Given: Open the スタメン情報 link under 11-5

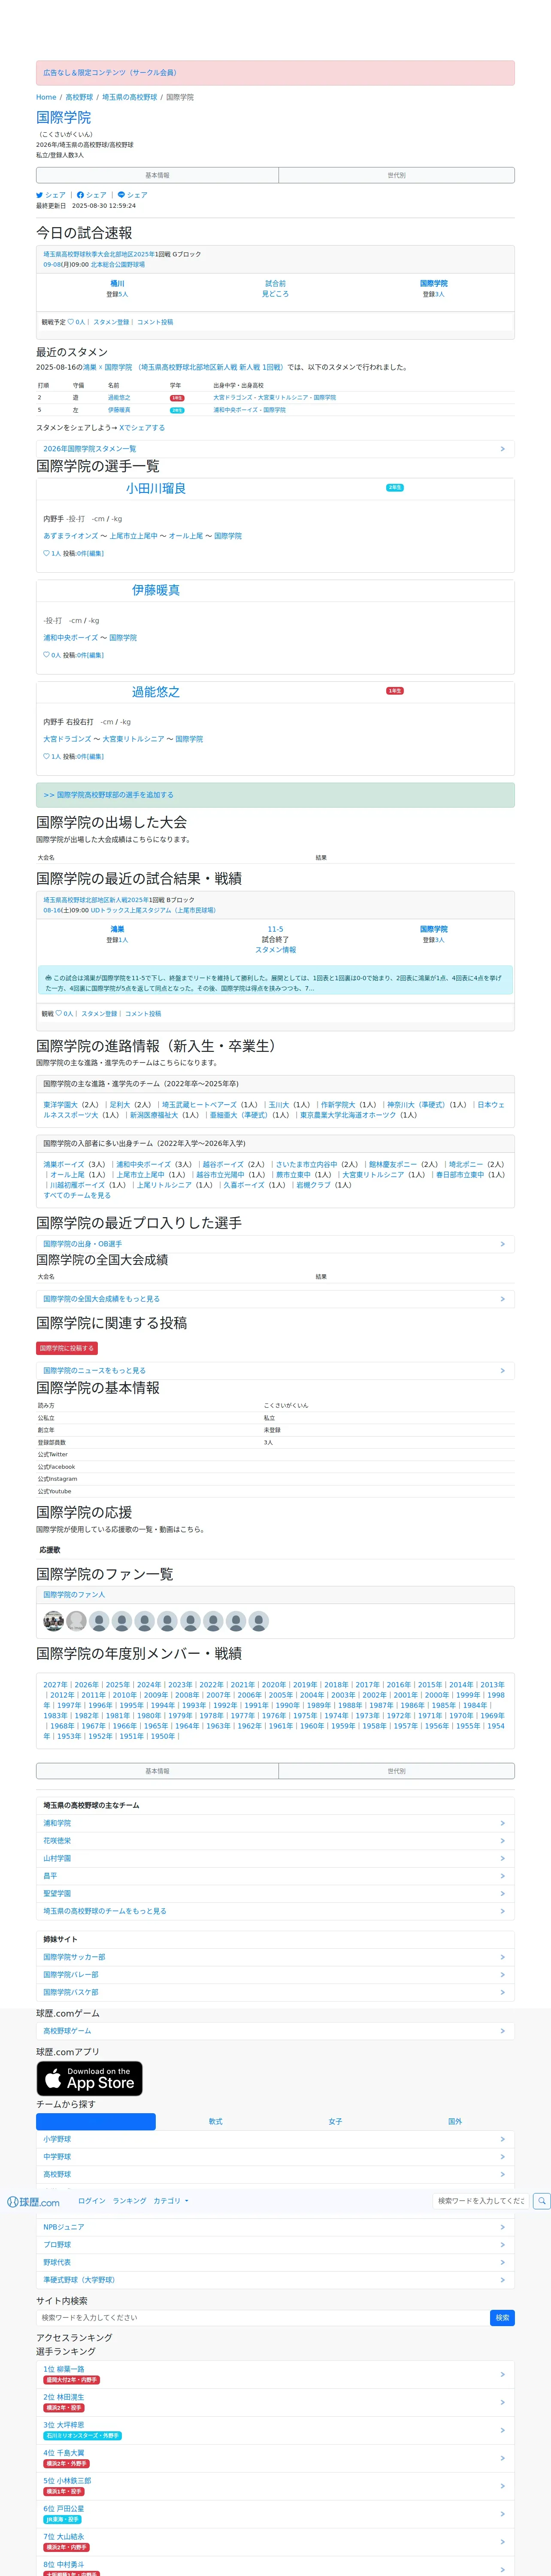Looking at the screenshot, I should (x=275, y=950).
